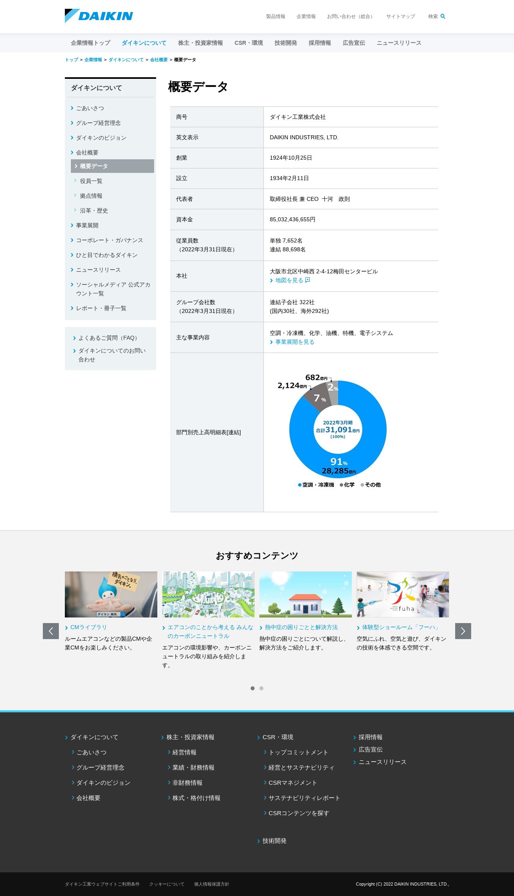
Task: Open グループ経営理念 in the sidebar
Action: tap(98, 123)
